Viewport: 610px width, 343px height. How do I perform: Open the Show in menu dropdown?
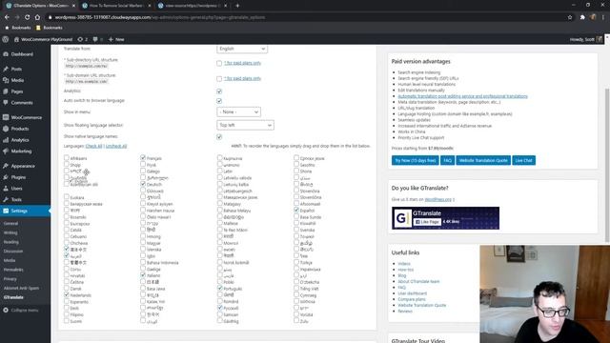238,112
